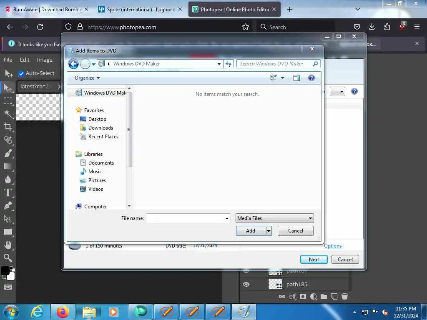
Task: Click the navigation pane vertical scrollbar
Action: [129, 129]
